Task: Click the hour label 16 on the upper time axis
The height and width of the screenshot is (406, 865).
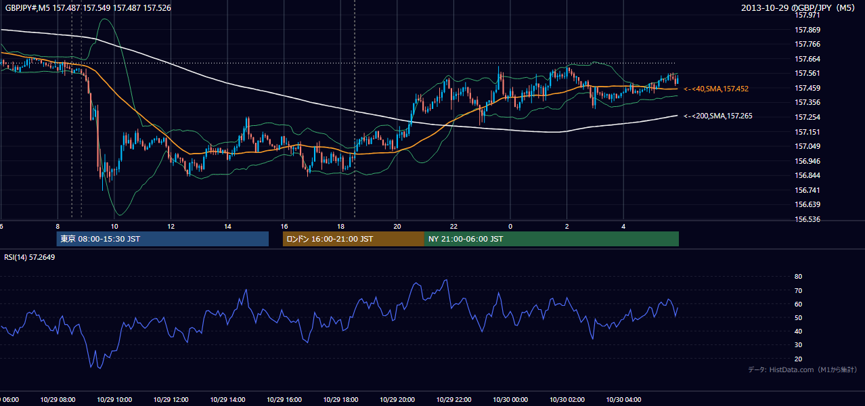Action: coord(284,226)
